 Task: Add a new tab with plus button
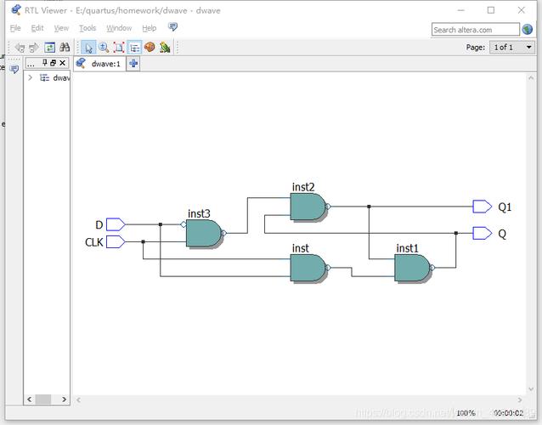[133, 64]
